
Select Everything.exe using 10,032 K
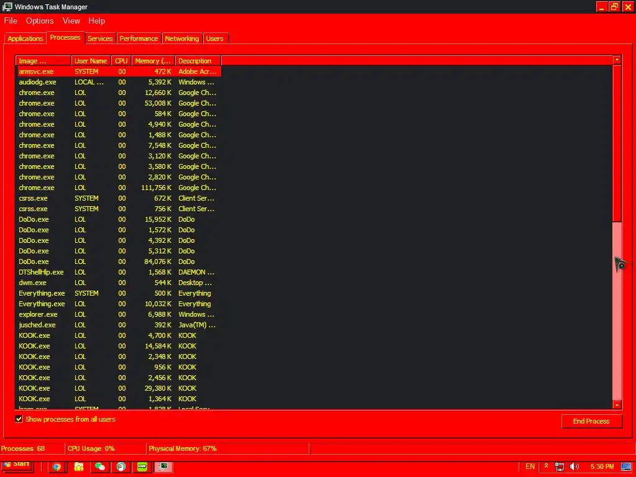[119, 303]
